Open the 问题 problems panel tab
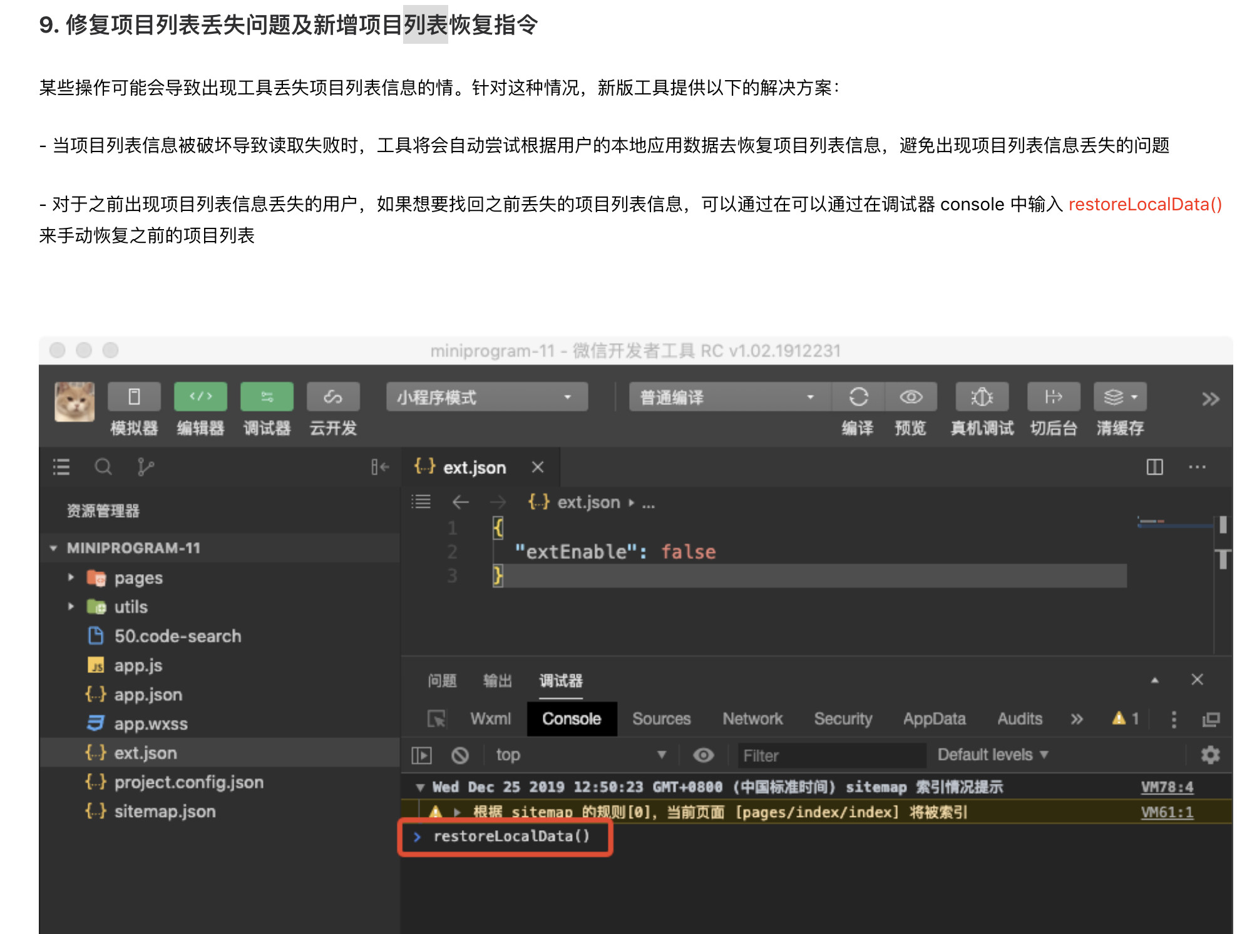 (x=442, y=680)
